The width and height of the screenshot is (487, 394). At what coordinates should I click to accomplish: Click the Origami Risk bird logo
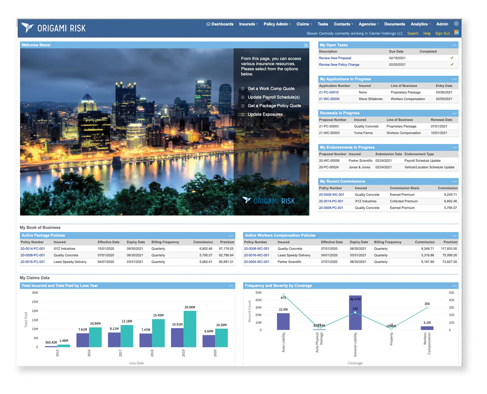27,28
